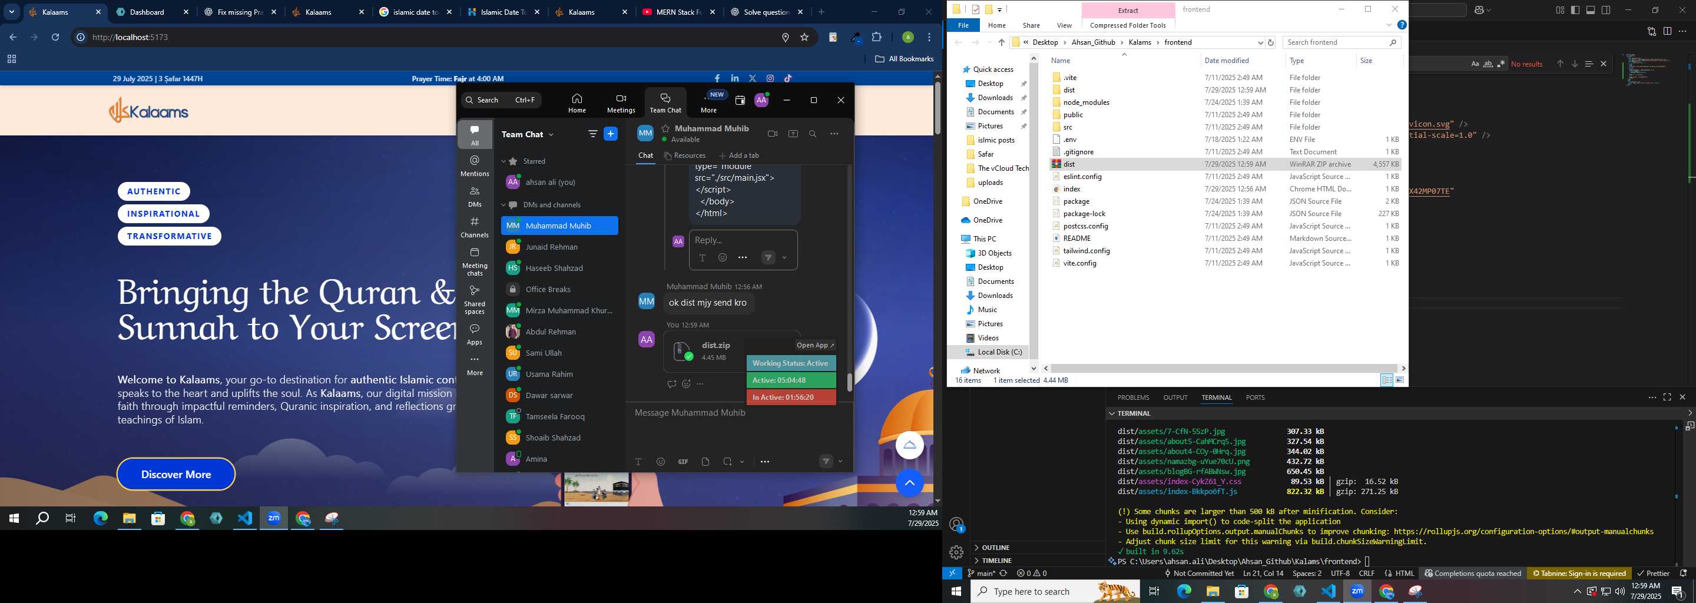Click Tabnine: Sign-in is required in status bar

point(1578,574)
